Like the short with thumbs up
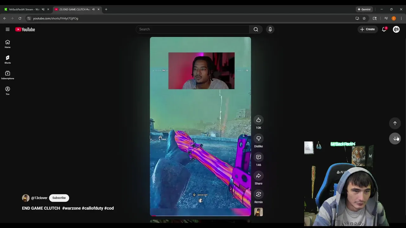406x228 pixels. (259, 120)
